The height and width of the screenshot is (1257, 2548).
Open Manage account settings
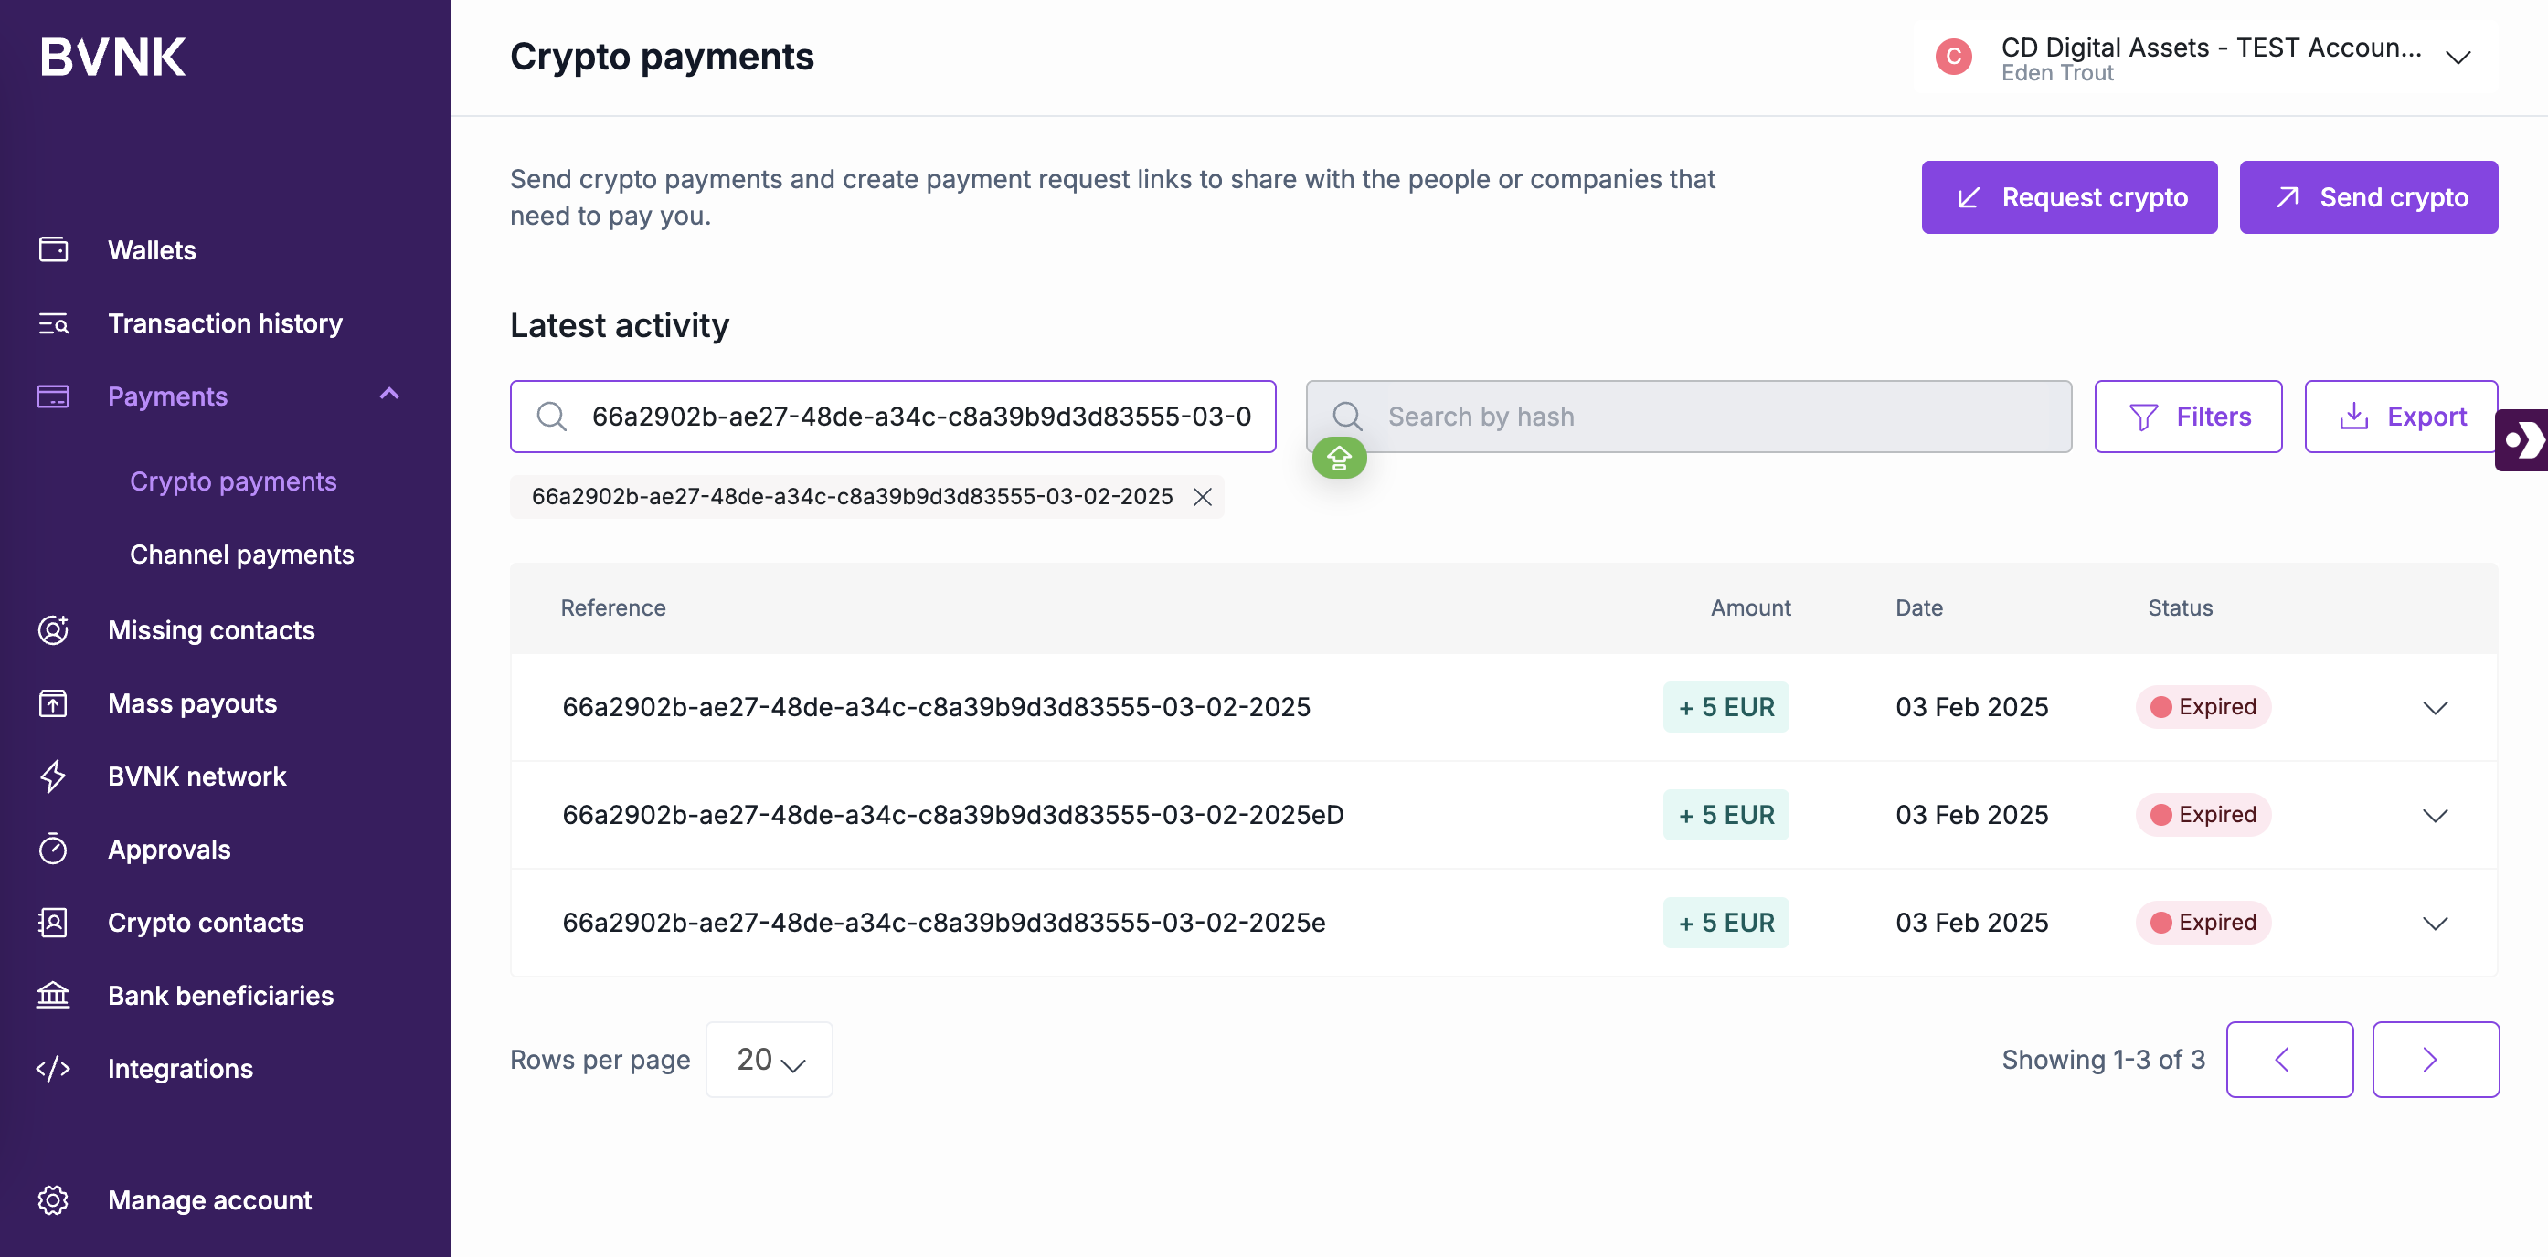click(209, 1199)
